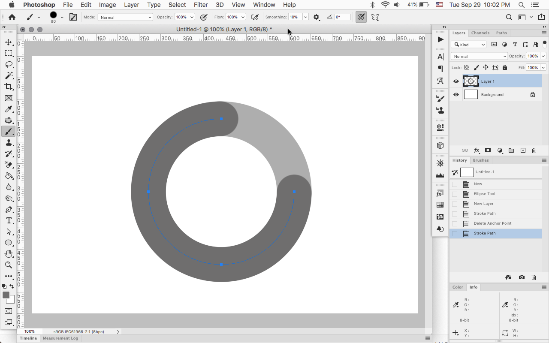Delete layer using trash icon
549x343 pixels.
[x=534, y=150]
